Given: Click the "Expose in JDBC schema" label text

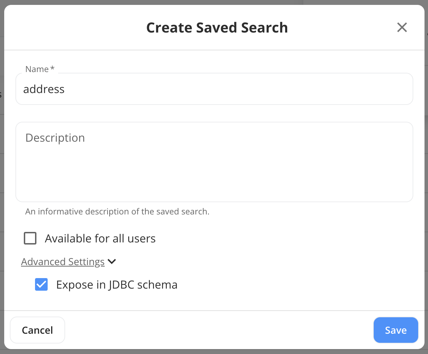Looking at the screenshot, I should [x=117, y=285].
